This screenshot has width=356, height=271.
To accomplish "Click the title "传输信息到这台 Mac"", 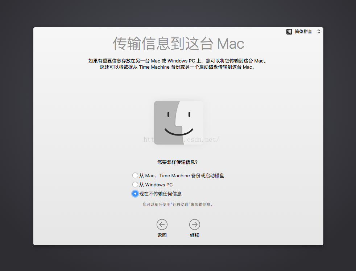I will (x=178, y=43).
